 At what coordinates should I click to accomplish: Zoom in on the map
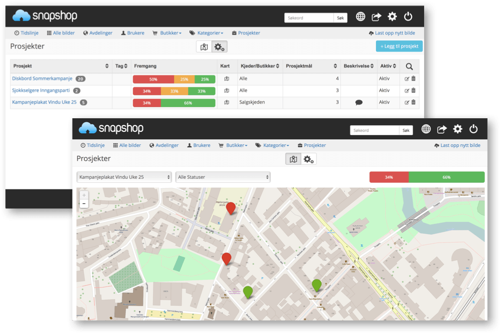click(x=84, y=195)
